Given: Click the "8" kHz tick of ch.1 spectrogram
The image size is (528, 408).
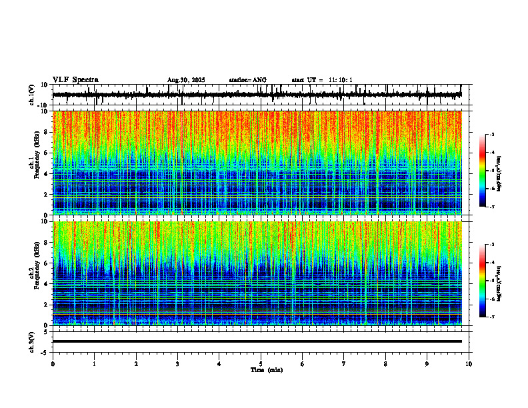Looking at the screenshot, I should 47,132.
